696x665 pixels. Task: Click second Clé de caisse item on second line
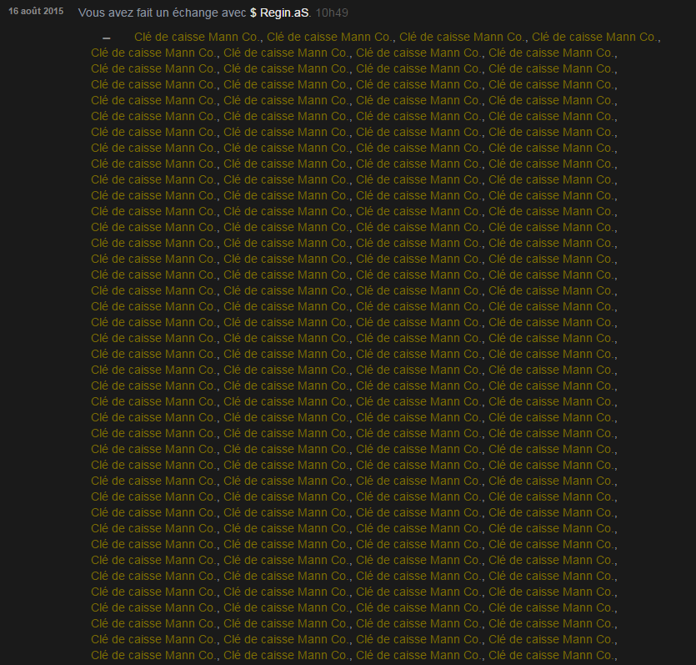tap(287, 53)
